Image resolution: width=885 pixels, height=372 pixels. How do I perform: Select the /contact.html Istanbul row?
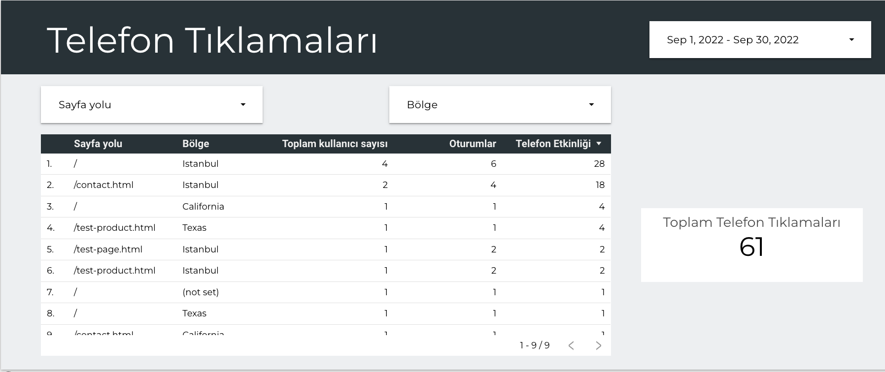point(103,185)
